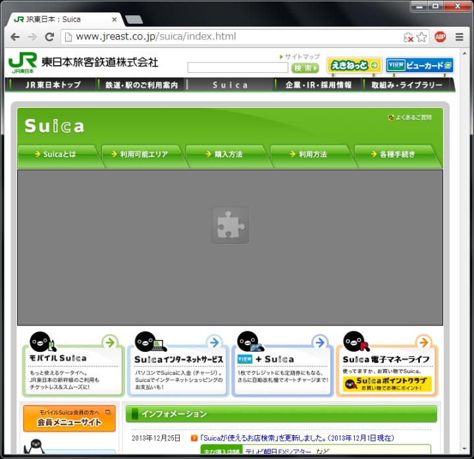Click the missing plugin puzzle piece
The height and width of the screenshot is (459, 474).
click(230, 226)
